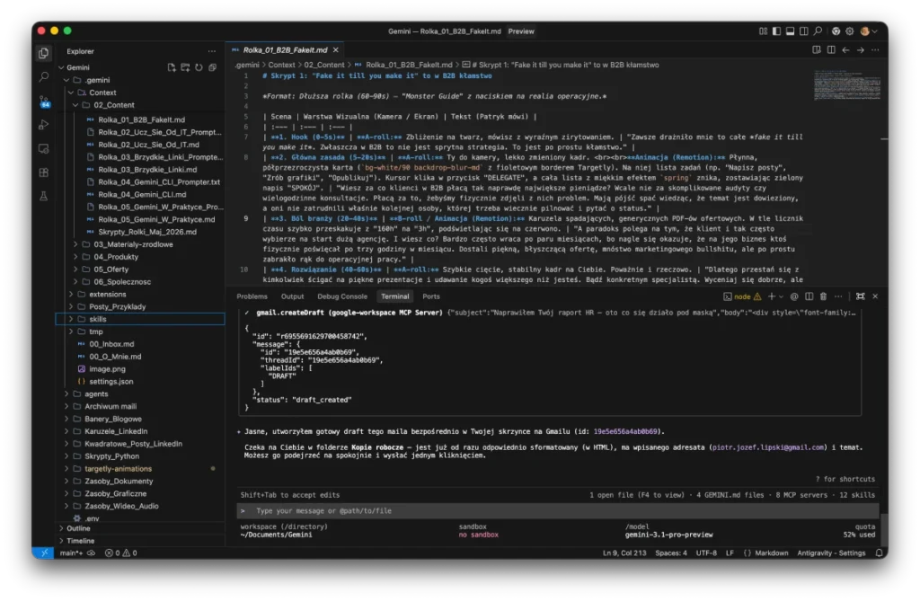Maximize the terminal panel size
The height and width of the screenshot is (601, 920).
pos(860,296)
